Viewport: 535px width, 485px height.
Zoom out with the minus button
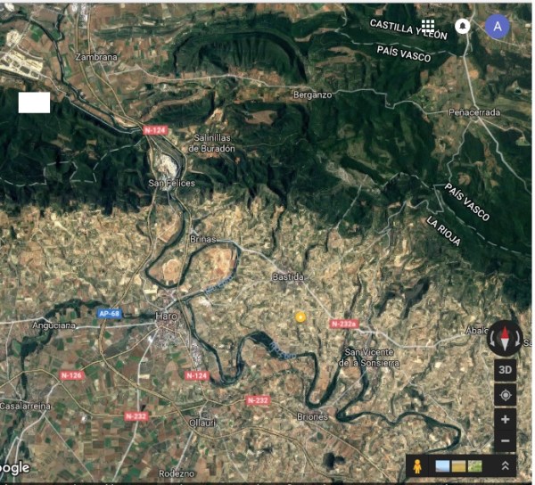pyautogui.click(x=505, y=440)
